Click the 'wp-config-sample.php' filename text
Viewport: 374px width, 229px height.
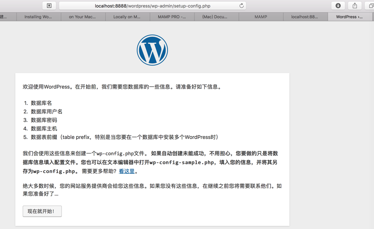point(182,162)
